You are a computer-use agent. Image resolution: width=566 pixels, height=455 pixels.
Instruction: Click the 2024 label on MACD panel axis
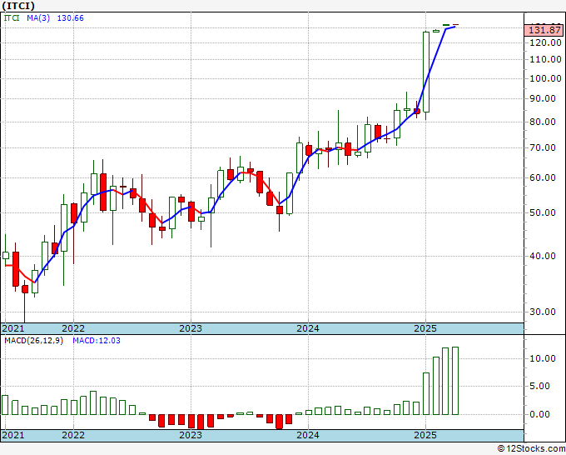[x=308, y=435]
